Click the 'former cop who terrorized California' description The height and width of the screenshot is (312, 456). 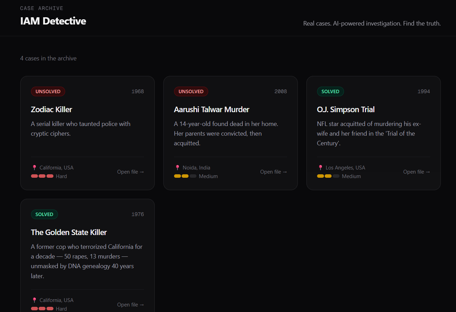tap(87, 261)
